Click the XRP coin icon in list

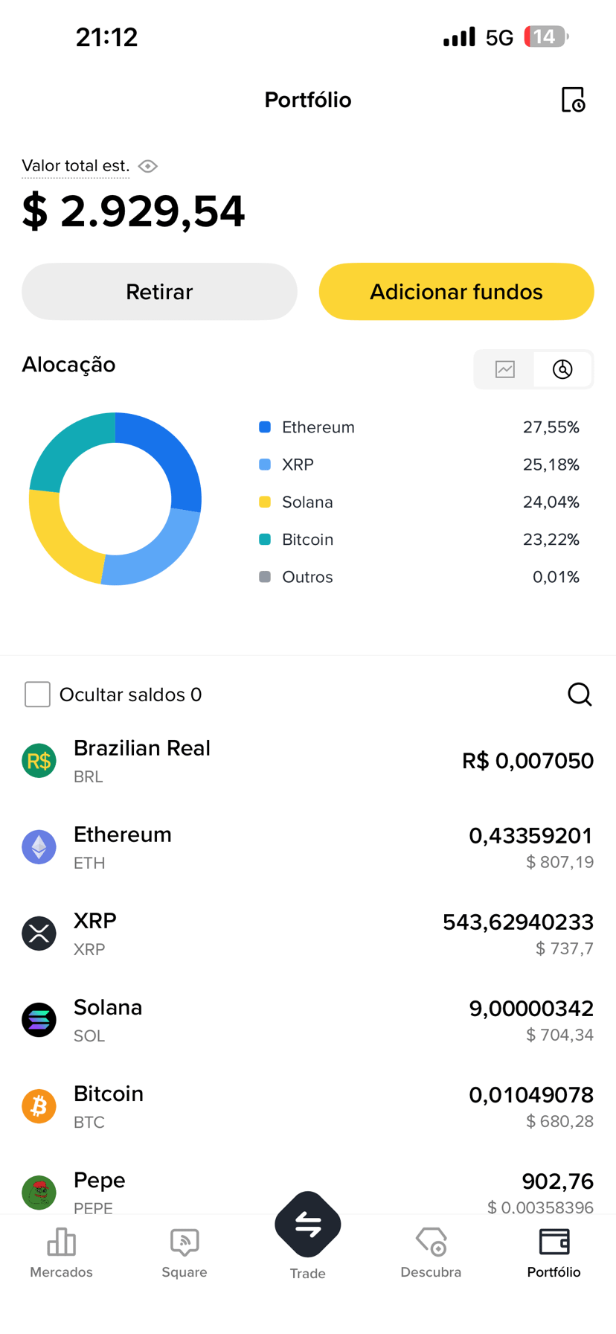coord(39,934)
